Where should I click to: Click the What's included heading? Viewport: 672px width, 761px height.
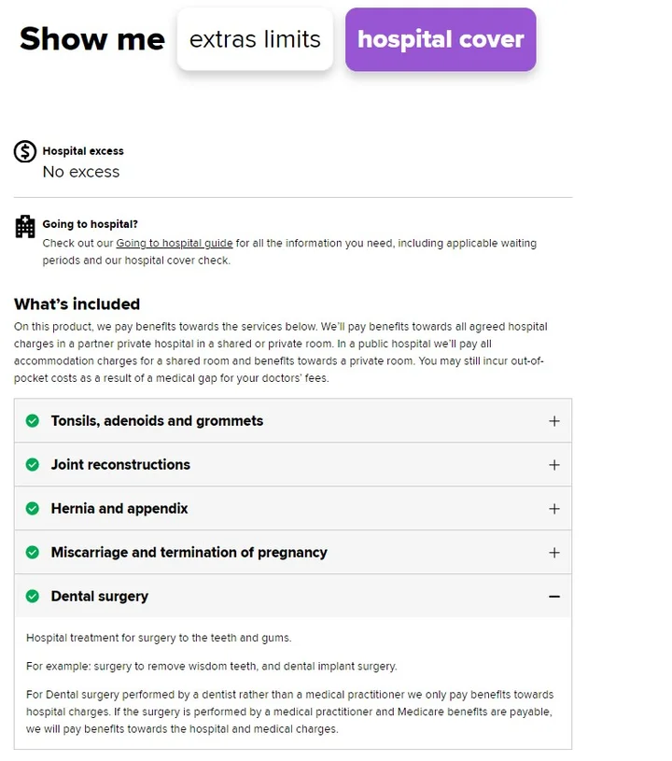click(76, 303)
